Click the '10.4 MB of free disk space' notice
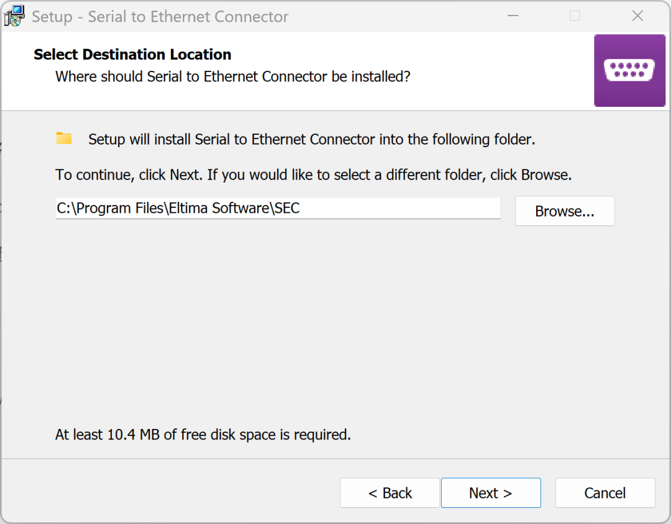Image resolution: width=671 pixels, height=524 pixels. (203, 435)
